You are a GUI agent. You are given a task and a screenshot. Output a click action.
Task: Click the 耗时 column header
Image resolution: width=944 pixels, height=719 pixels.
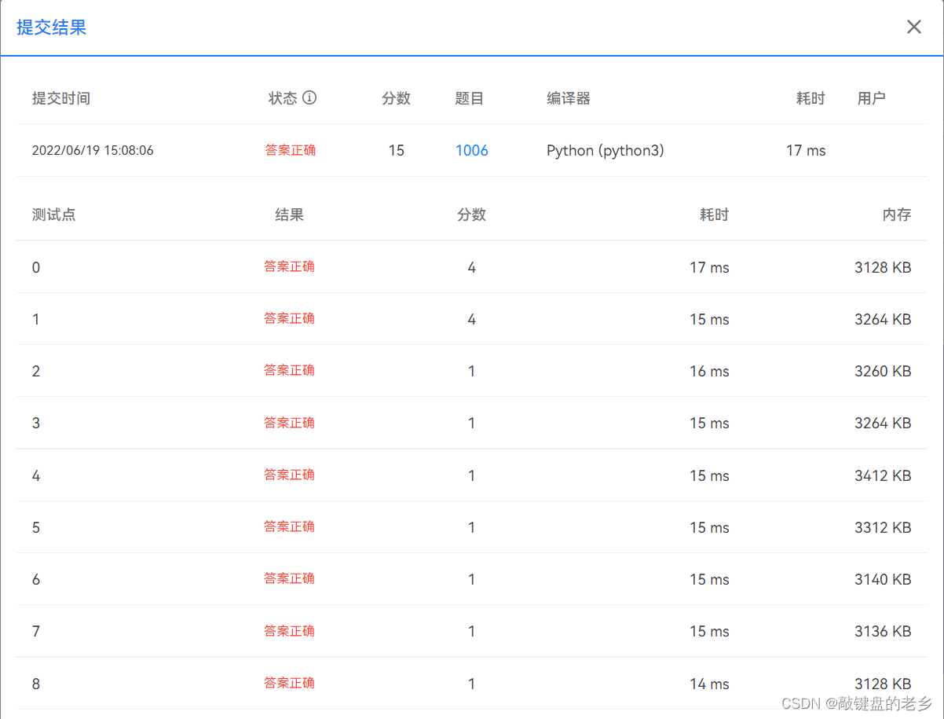(810, 97)
